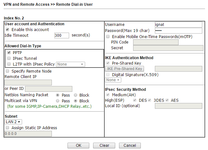
Task: Enable IPsec Tunnel dial-in type
Action: click(9, 59)
